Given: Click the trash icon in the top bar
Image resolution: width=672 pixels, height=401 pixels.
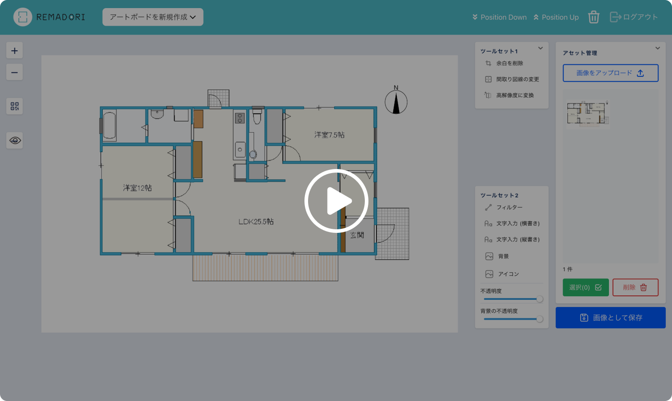Looking at the screenshot, I should tap(594, 17).
